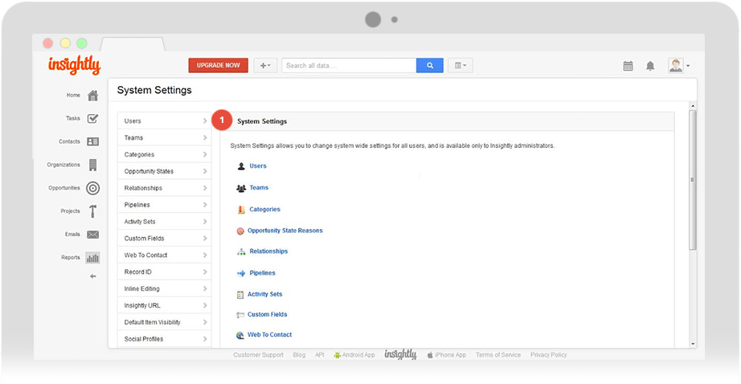
Task: Click the browser tab at top
Action: click(133, 44)
